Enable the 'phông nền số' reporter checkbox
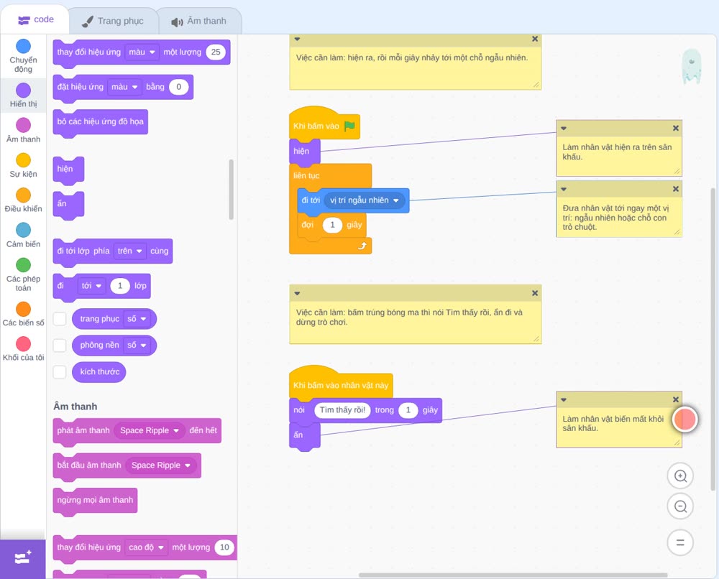This screenshot has width=719, height=579. (60, 345)
